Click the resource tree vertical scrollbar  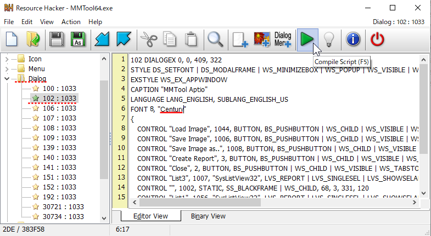click(x=105, y=131)
